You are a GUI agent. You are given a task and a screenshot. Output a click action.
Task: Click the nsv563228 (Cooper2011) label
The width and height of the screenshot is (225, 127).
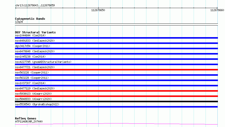point(32,78)
